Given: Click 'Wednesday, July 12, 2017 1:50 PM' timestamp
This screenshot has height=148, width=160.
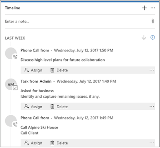Looking at the screenshot, I should pyautogui.click(x=84, y=50).
